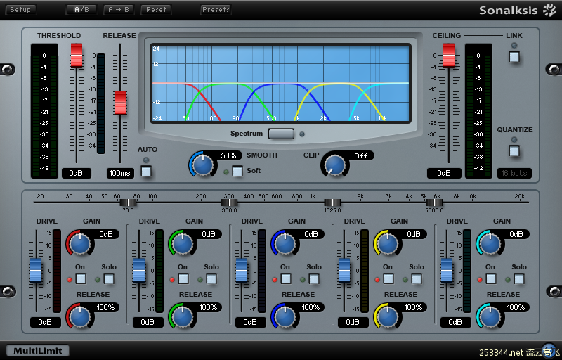Click the red band Drive fader

pyautogui.click(x=36, y=271)
